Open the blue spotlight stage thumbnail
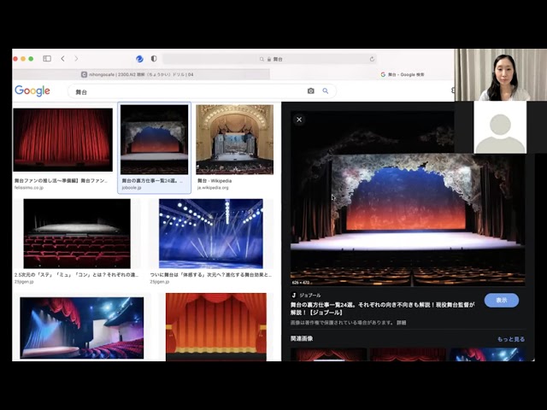 coord(211,233)
